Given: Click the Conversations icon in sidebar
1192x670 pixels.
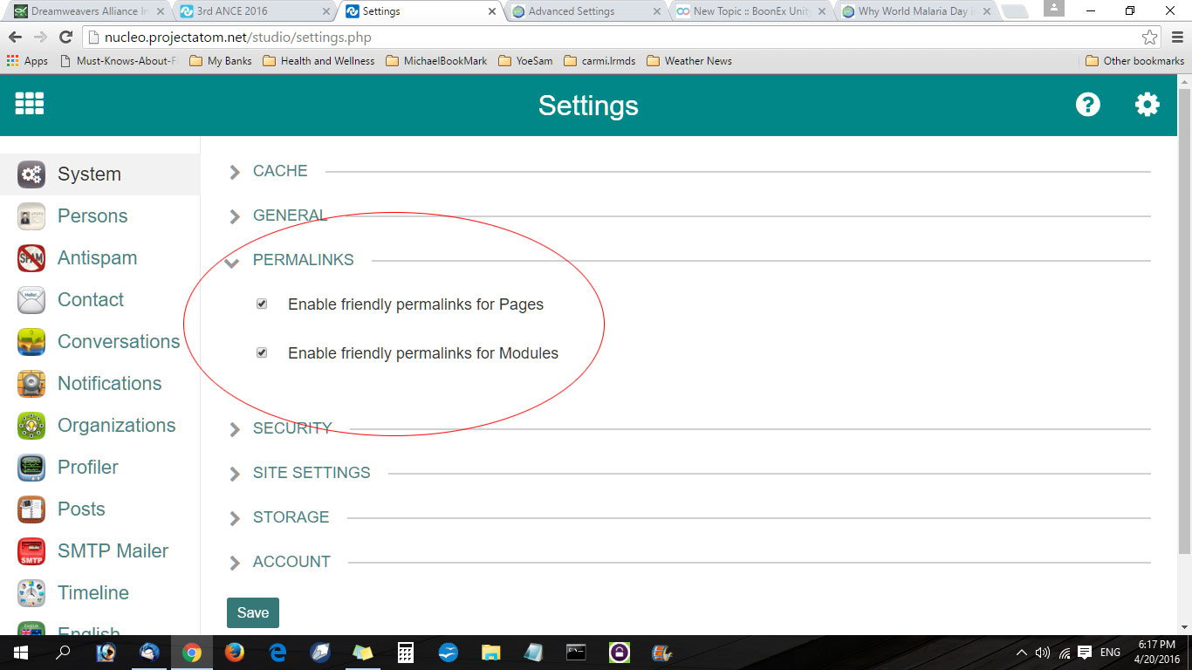Looking at the screenshot, I should coord(31,342).
